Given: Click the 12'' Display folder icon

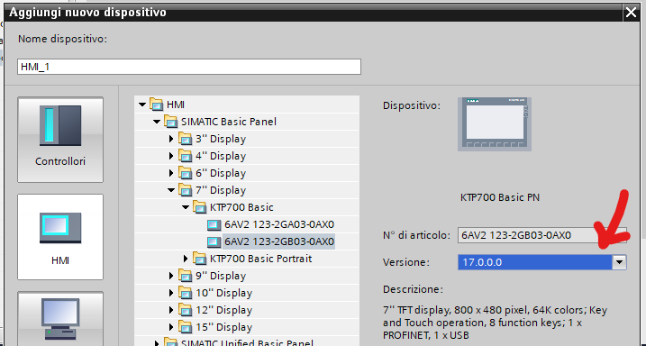Looking at the screenshot, I should [x=186, y=310].
